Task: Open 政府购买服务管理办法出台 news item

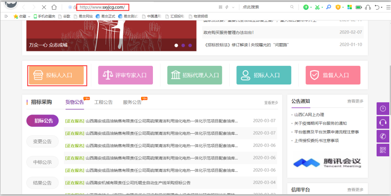Action: point(228,32)
